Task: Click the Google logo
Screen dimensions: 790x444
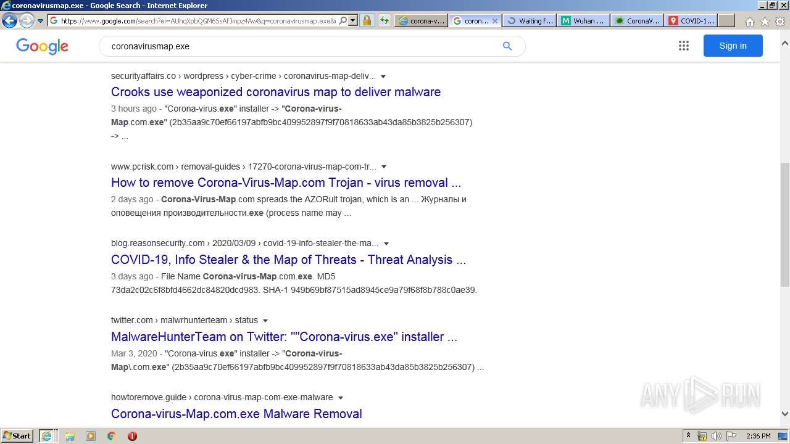Action: pyautogui.click(x=42, y=46)
